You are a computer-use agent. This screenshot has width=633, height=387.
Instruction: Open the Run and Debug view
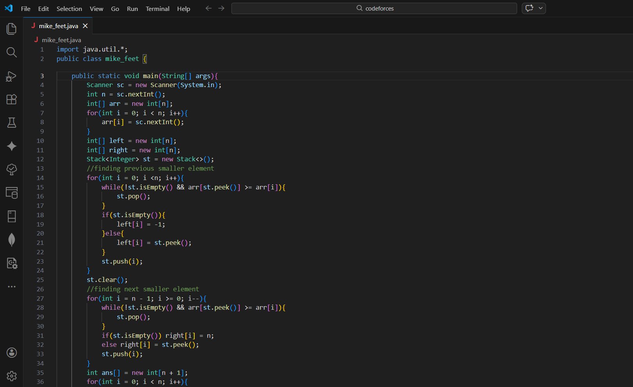pos(12,76)
